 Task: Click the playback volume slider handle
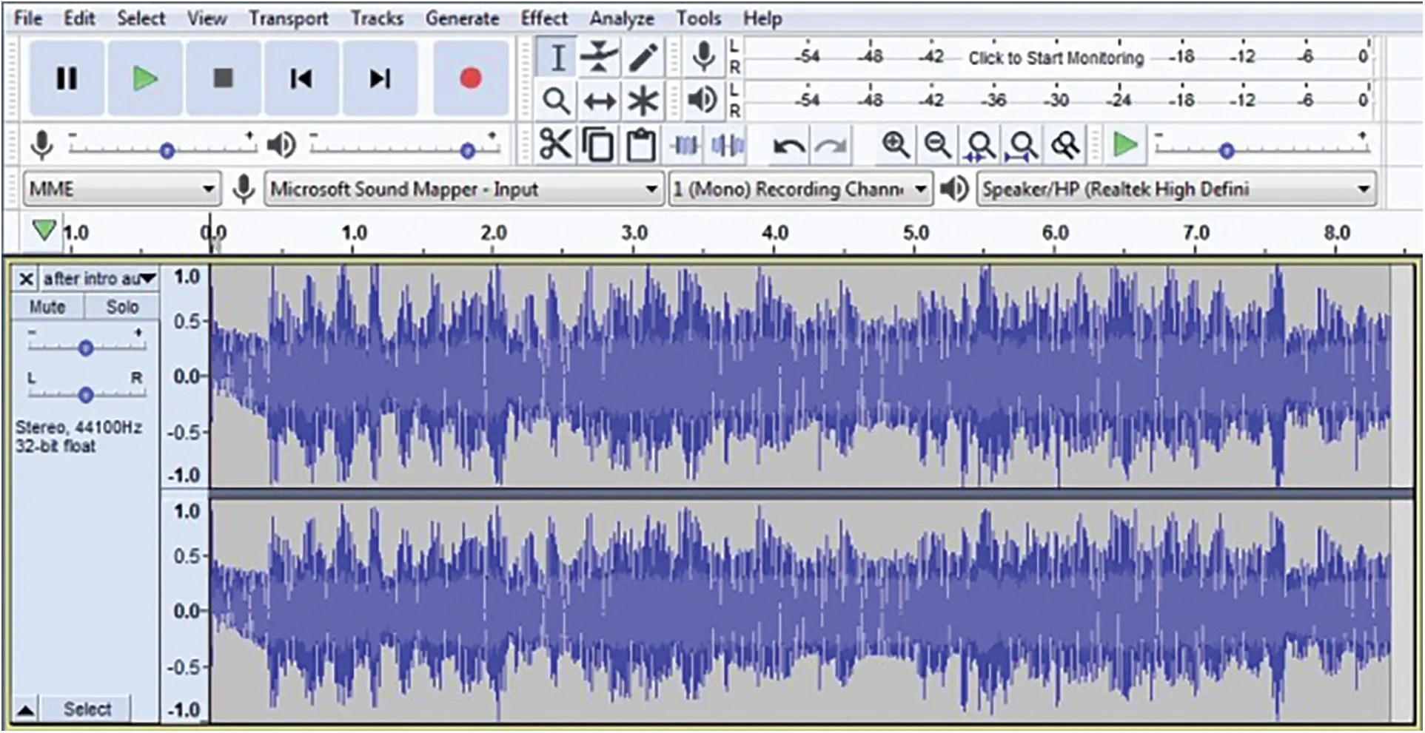[x=467, y=151]
